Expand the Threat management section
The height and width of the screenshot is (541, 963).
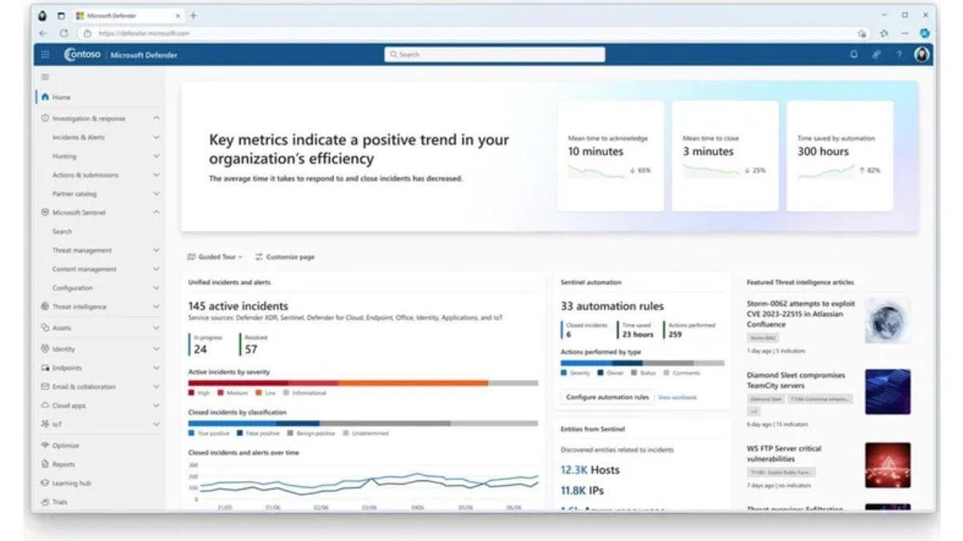157,249
